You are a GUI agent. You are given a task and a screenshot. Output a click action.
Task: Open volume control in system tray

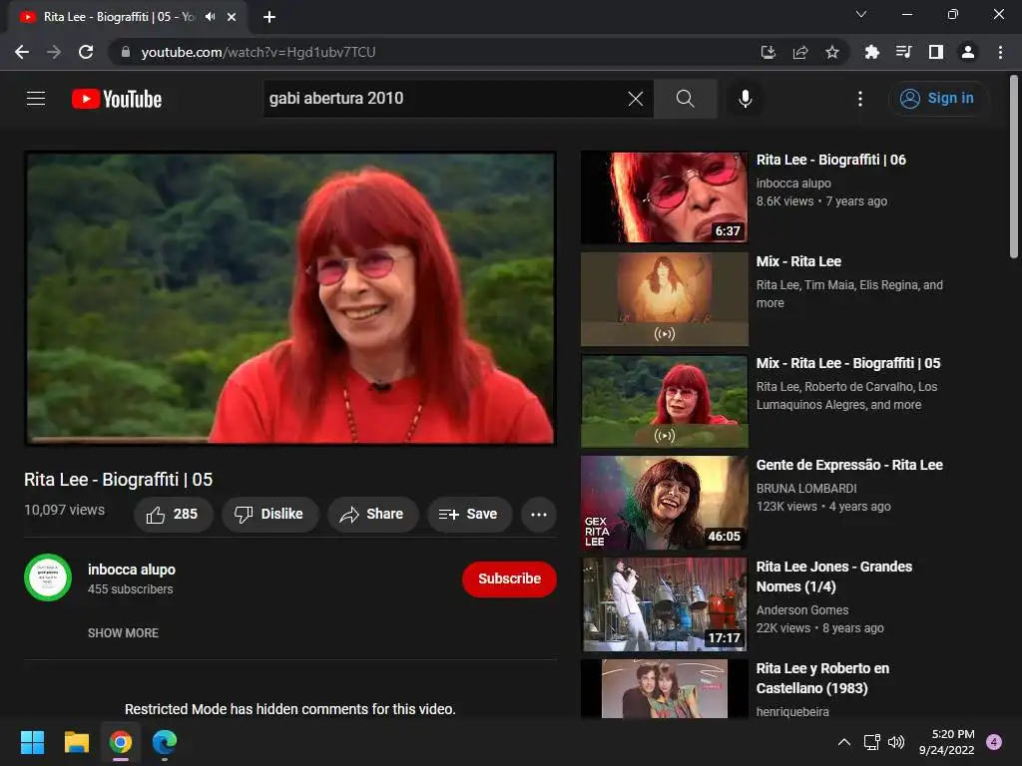[896, 742]
